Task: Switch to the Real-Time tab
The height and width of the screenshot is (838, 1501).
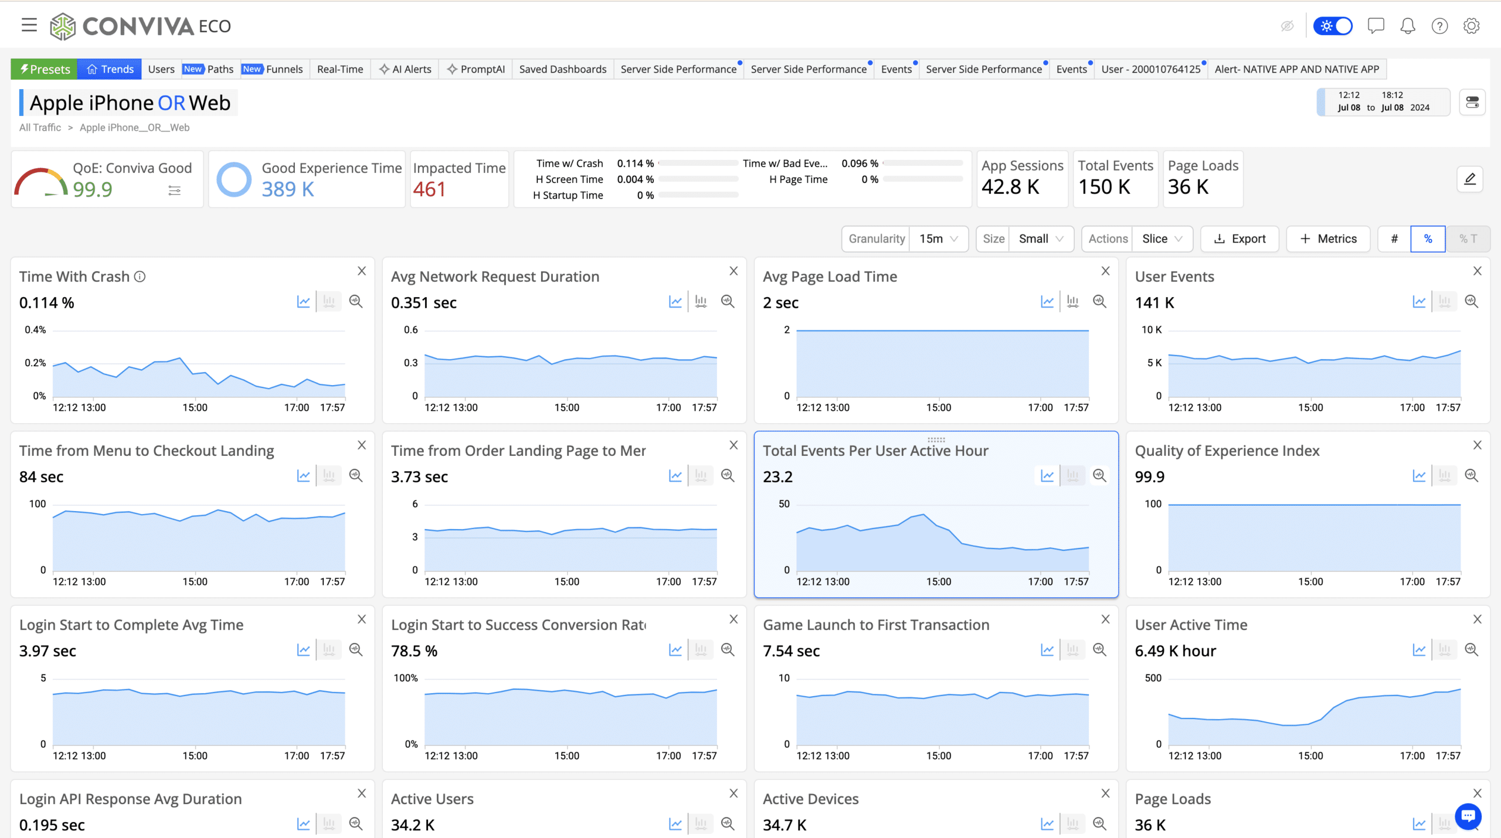Action: click(x=340, y=69)
